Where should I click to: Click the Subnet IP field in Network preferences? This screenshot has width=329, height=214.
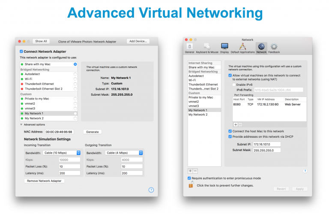click(266, 145)
